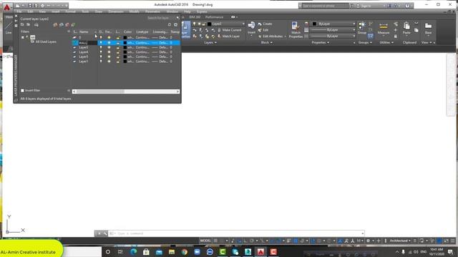Click color swatch of layer 0
The height and width of the screenshot is (257, 458).
[x=125, y=38]
